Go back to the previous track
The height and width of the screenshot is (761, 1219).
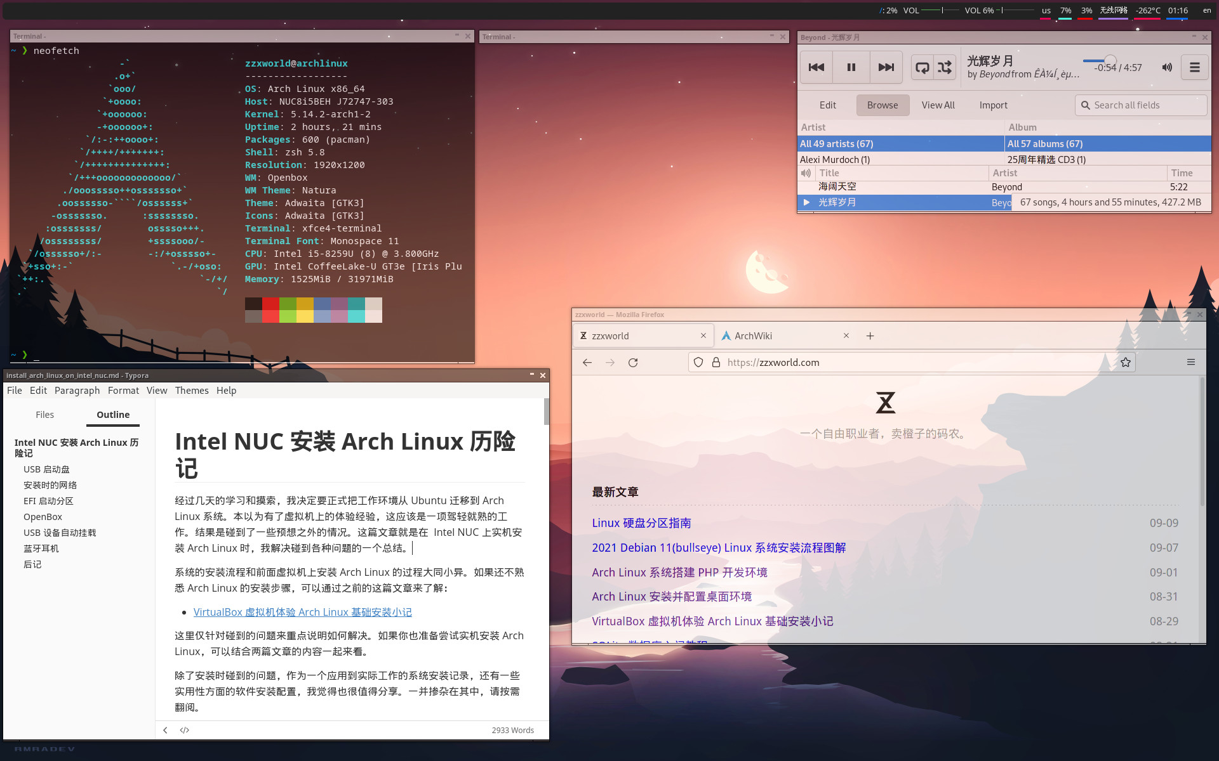point(816,67)
